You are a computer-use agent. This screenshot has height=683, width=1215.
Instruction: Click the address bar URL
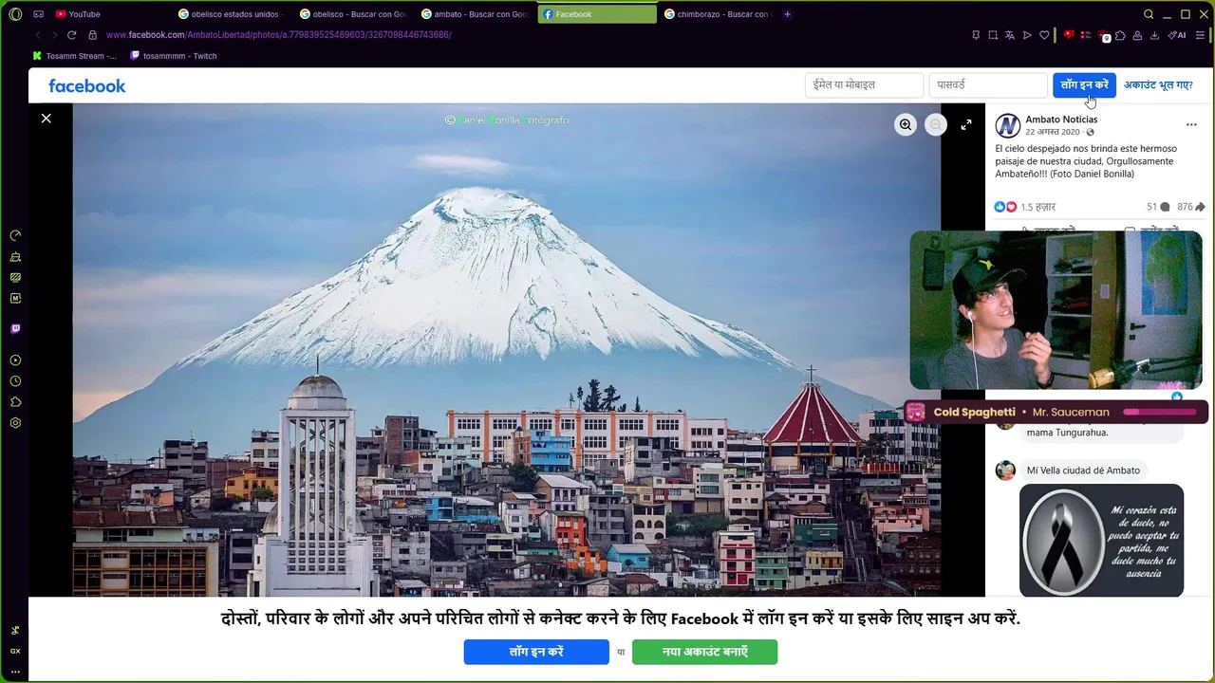click(278, 35)
